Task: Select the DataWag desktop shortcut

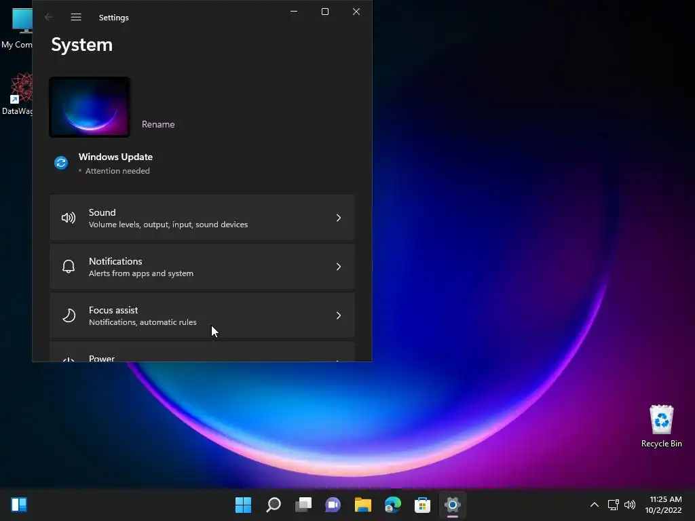Action: [17, 94]
